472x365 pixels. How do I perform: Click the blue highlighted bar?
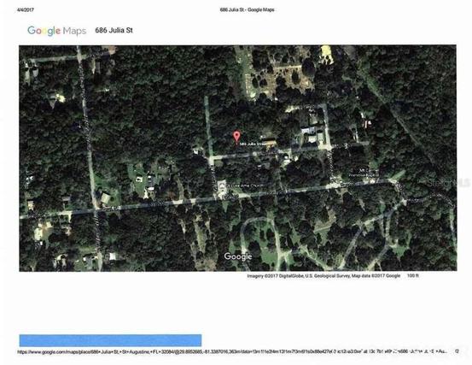[x=110, y=340]
